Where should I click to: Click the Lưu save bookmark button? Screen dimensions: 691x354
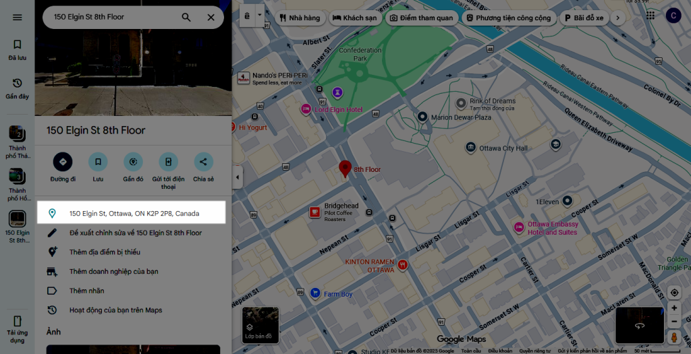[x=98, y=162]
